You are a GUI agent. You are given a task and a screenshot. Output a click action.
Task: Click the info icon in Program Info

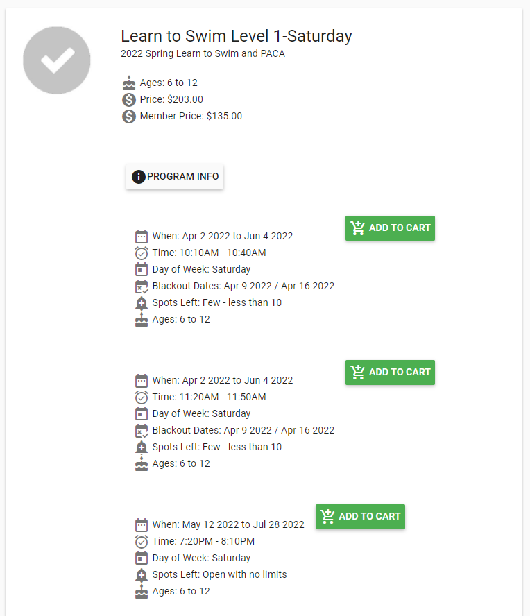click(138, 177)
